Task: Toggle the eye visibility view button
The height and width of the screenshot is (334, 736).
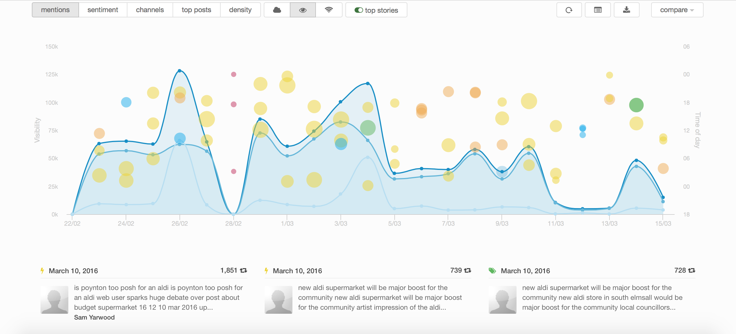Action: click(x=303, y=10)
